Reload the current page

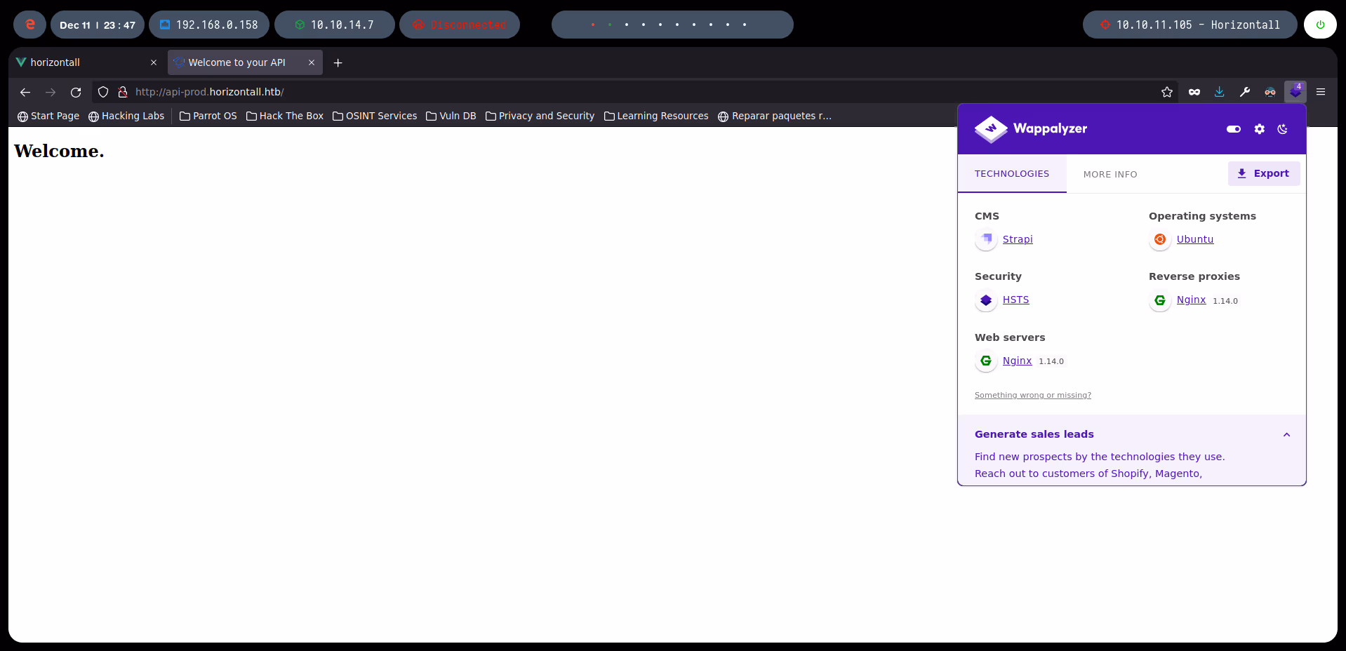pyautogui.click(x=76, y=92)
